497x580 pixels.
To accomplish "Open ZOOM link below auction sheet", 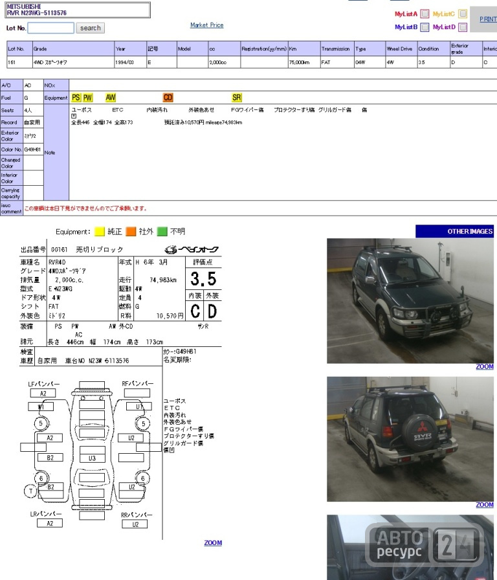I will click(x=213, y=543).
